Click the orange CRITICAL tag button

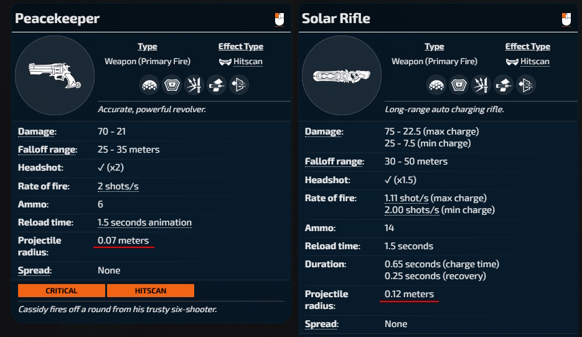(x=62, y=290)
